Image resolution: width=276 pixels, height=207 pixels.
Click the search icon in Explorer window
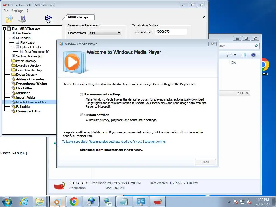pos(256,46)
